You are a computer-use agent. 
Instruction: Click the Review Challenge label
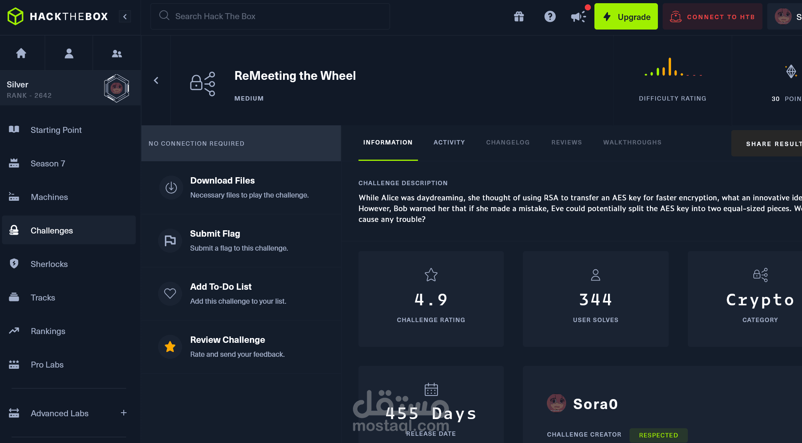228,340
